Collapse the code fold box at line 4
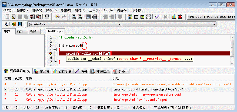 pos(55,50)
